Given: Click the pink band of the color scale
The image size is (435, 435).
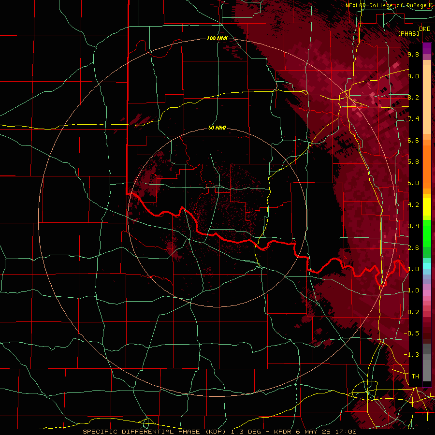Looking at the screenshot, I should point(427,293).
